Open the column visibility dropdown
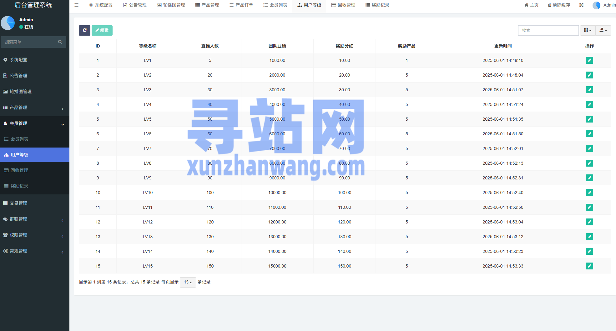Image resolution: width=616 pixels, height=331 pixels. [x=588, y=30]
